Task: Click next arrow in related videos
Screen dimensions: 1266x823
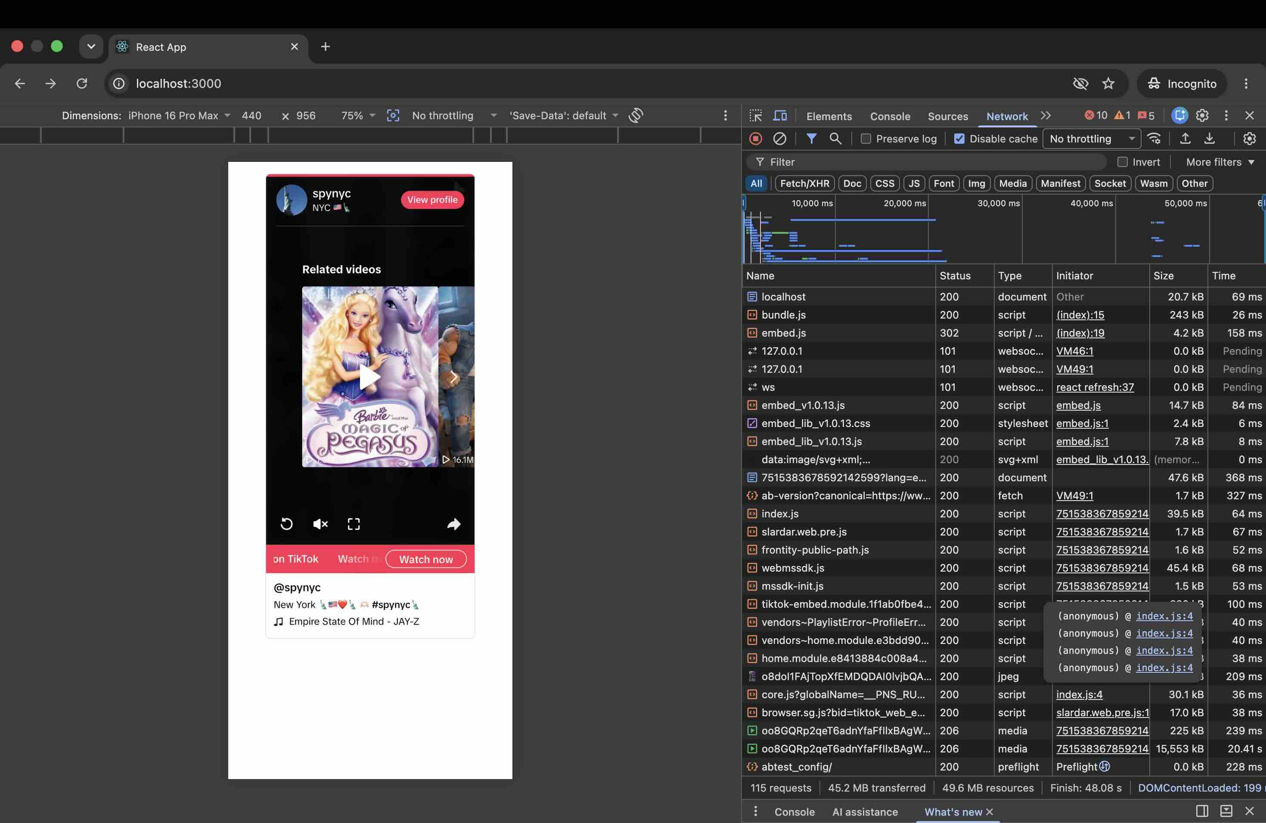Action: coord(453,377)
